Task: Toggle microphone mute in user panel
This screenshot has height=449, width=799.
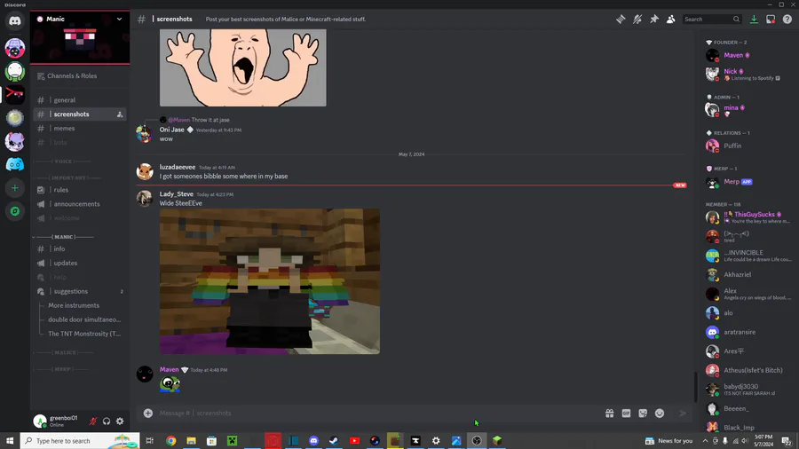Action: (x=93, y=421)
